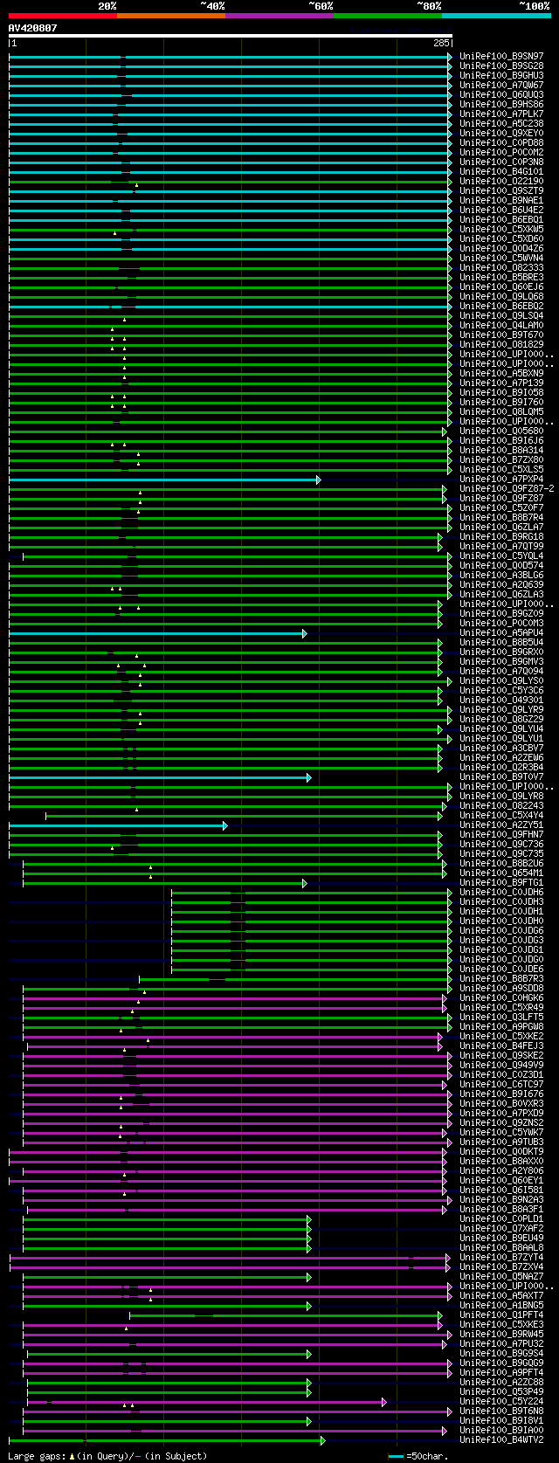The image size is (559, 1463).
Task: Click the orange ~40% identity legend segment
Action: [171, 15]
